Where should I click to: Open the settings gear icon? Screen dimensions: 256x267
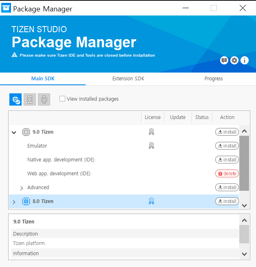tap(234, 60)
